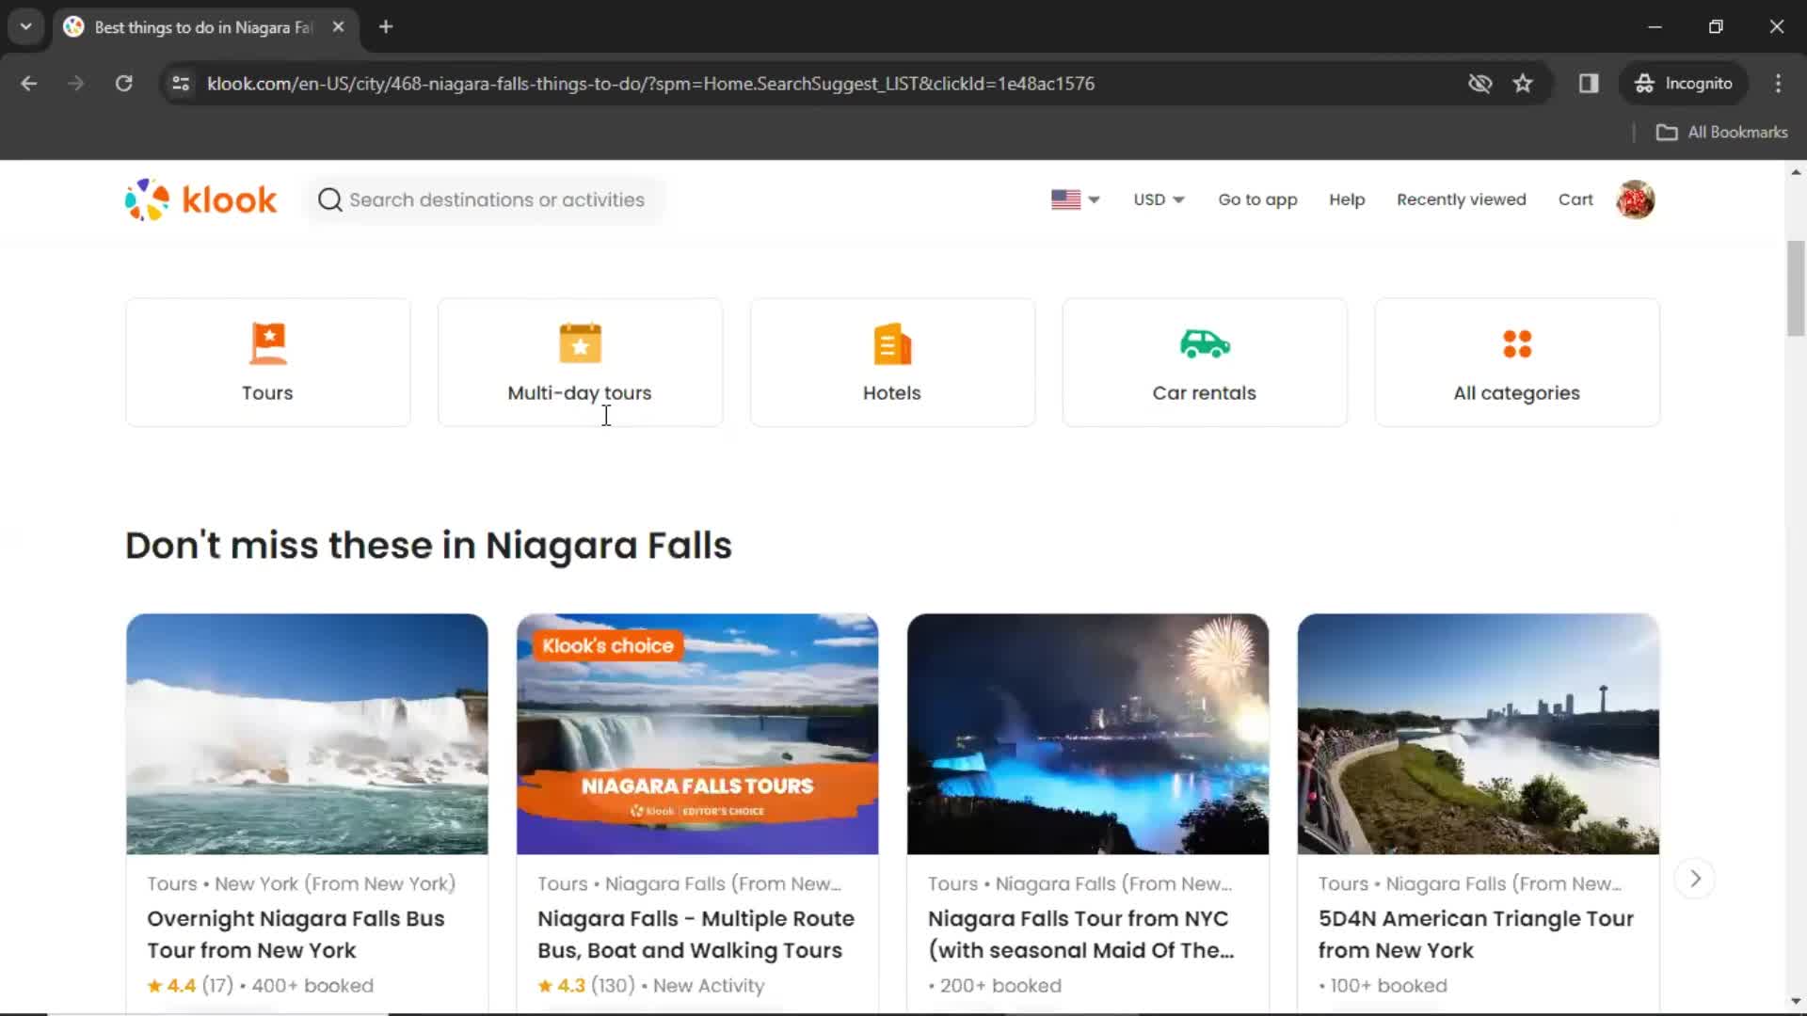Expand the tab search dropdown

26,26
